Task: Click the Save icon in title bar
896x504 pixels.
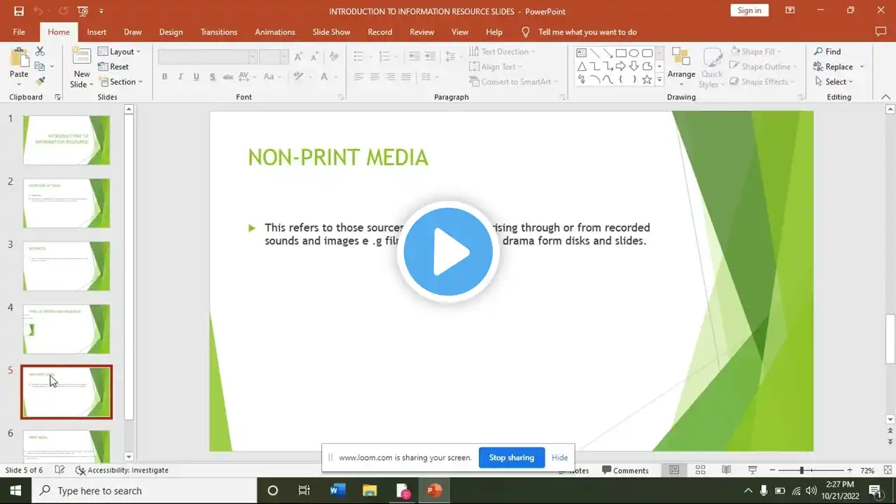Action: tap(19, 11)
